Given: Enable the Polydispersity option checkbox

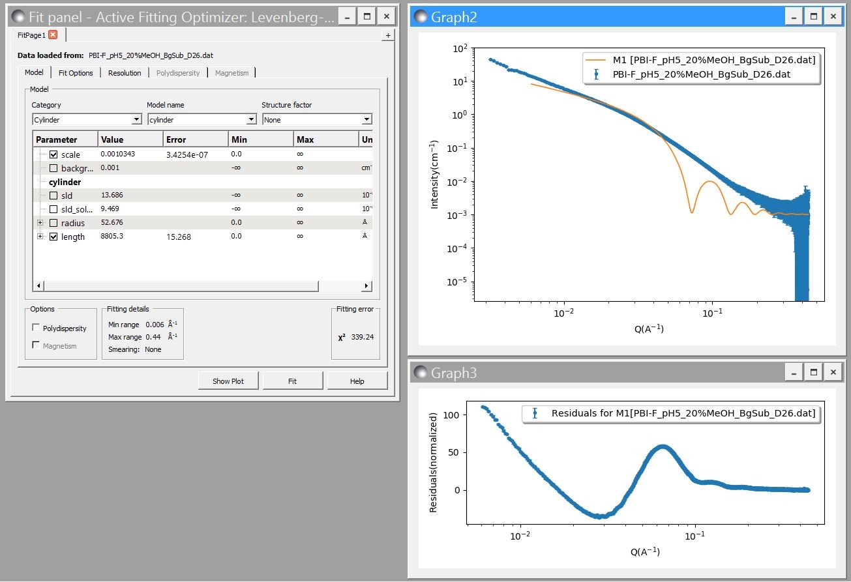Looking at the screenshot, I should pyautogui.click(x=36, y=328).
